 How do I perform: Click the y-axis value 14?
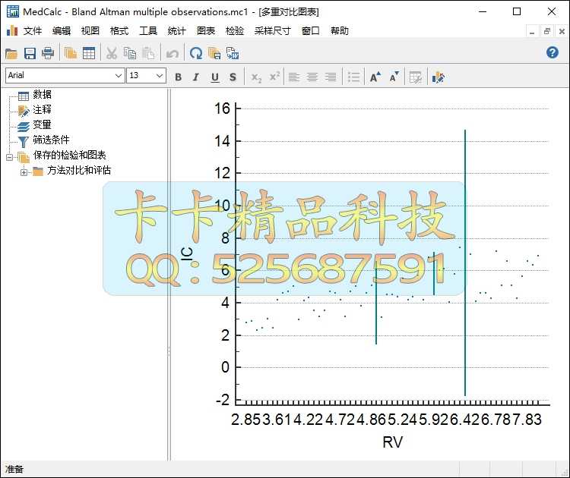point(222,141)
